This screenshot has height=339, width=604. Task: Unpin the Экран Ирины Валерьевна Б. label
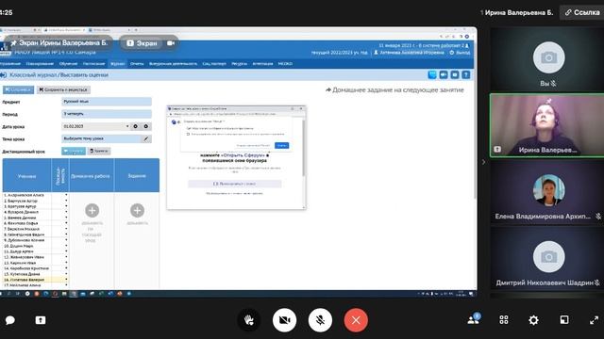14,43
